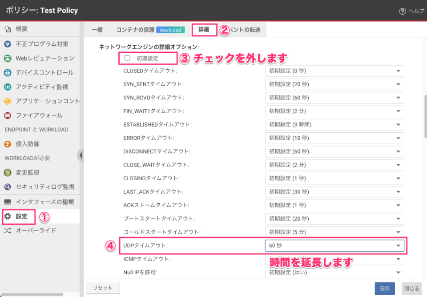Open the SYN_SENTタイムアウト dropdown

[334, 84]
